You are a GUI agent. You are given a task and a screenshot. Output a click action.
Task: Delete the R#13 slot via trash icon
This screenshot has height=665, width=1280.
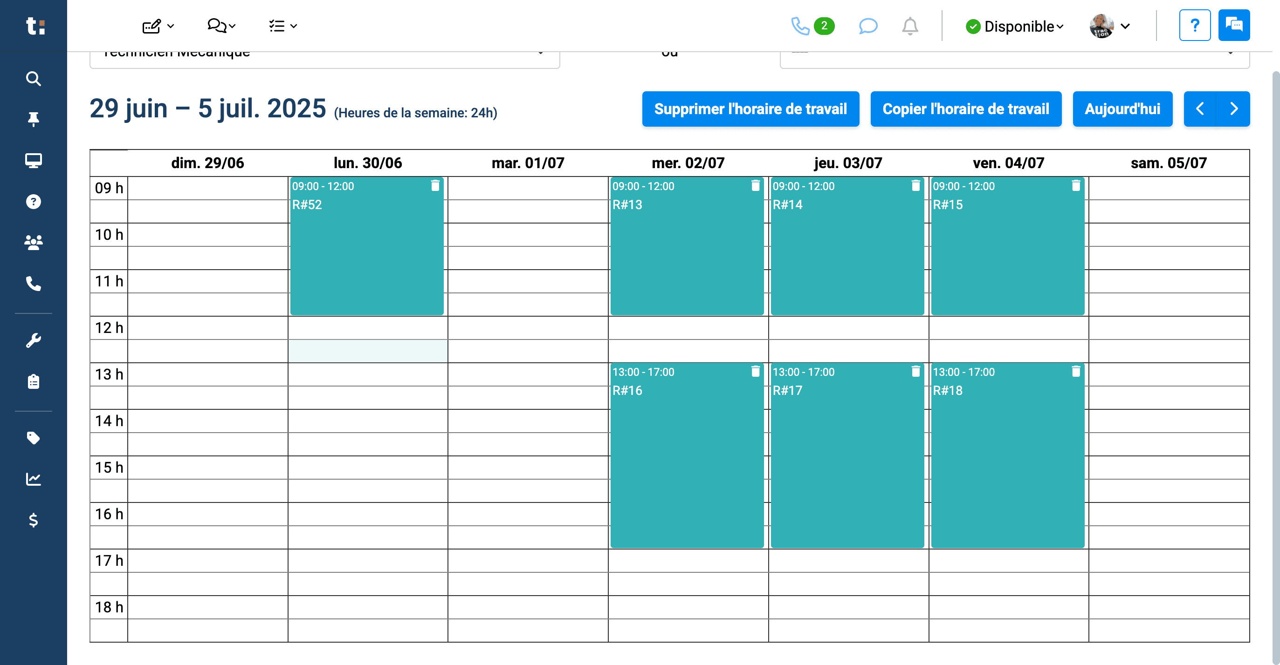click(x=755, y=186)
